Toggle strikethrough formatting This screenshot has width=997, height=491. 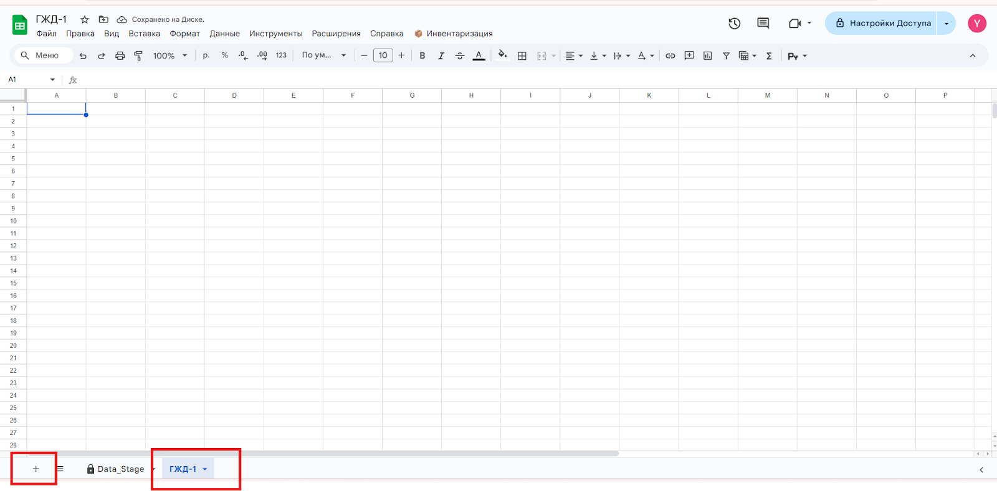point(460,55)
